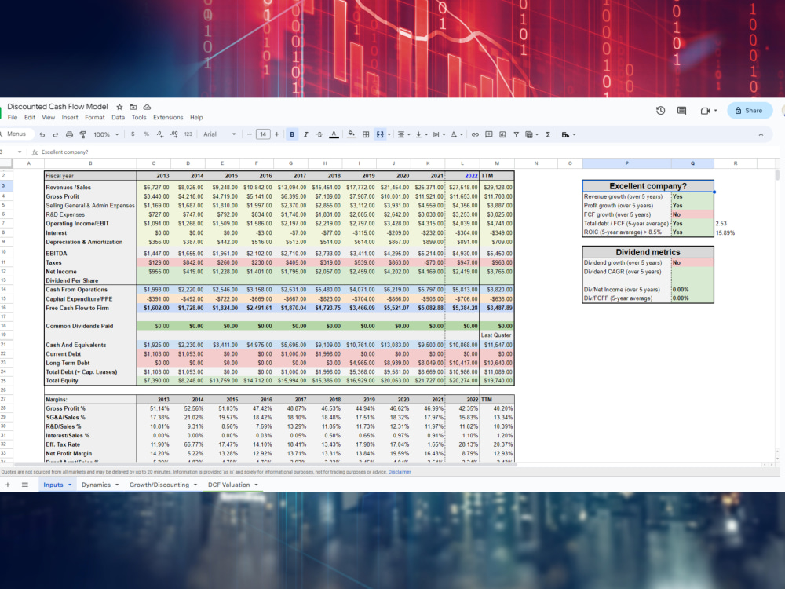Open the 123 number formats menu

[x=188, y=134]
